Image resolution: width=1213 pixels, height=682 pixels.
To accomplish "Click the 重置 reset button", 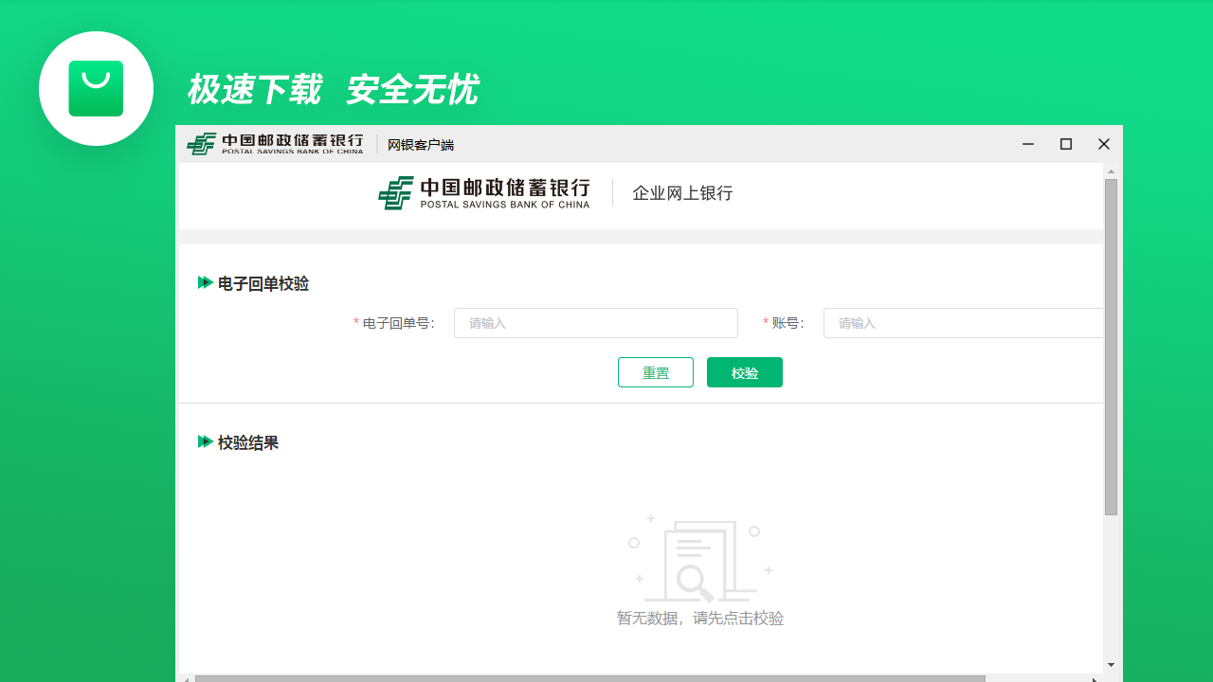I will [x=655, y=372].
